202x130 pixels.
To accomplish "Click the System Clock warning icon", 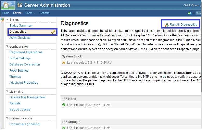I will coord(64,63).
